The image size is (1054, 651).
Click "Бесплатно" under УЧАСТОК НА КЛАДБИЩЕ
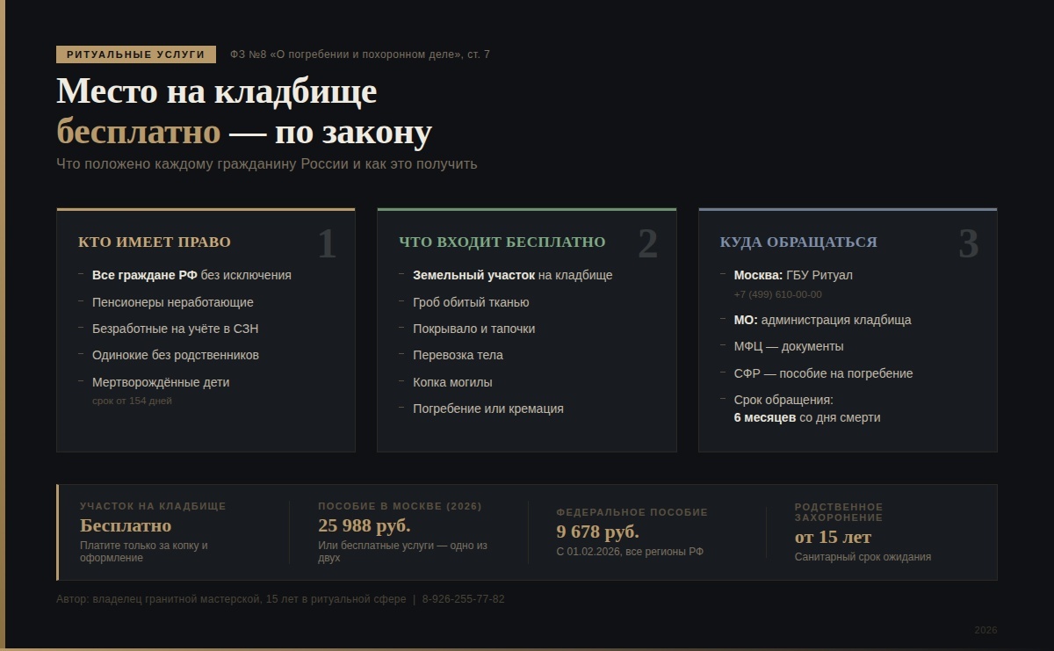[x=126, y=525]
